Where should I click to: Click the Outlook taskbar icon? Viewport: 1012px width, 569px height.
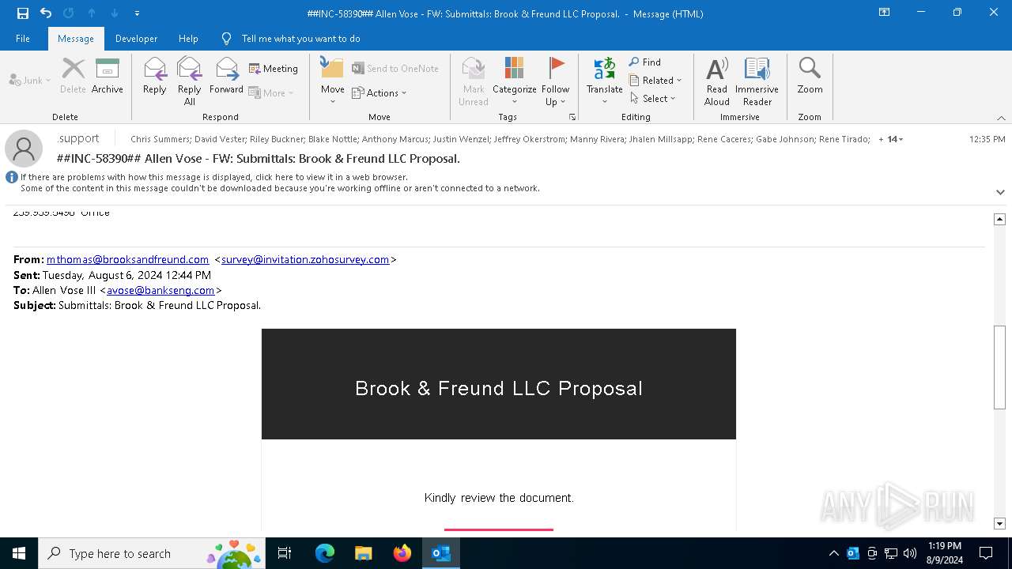[x=440, y=553]
